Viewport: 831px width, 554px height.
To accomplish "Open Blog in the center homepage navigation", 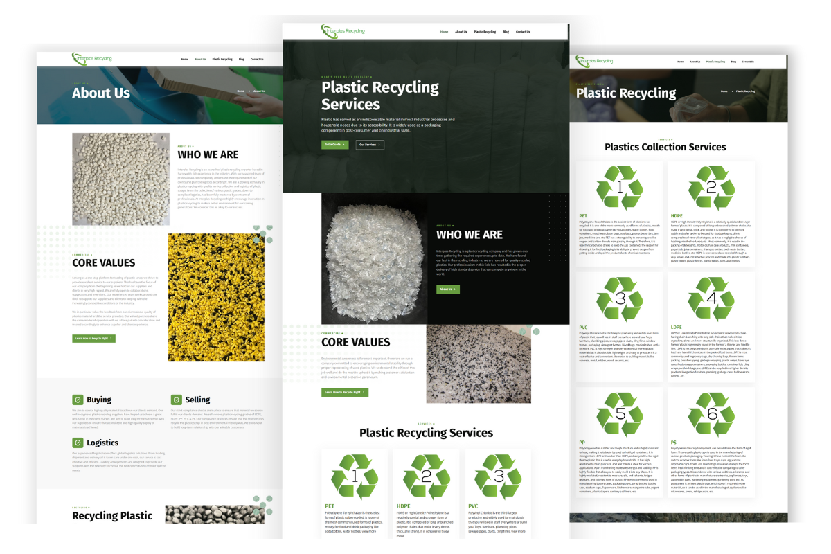I will (506, 32).
